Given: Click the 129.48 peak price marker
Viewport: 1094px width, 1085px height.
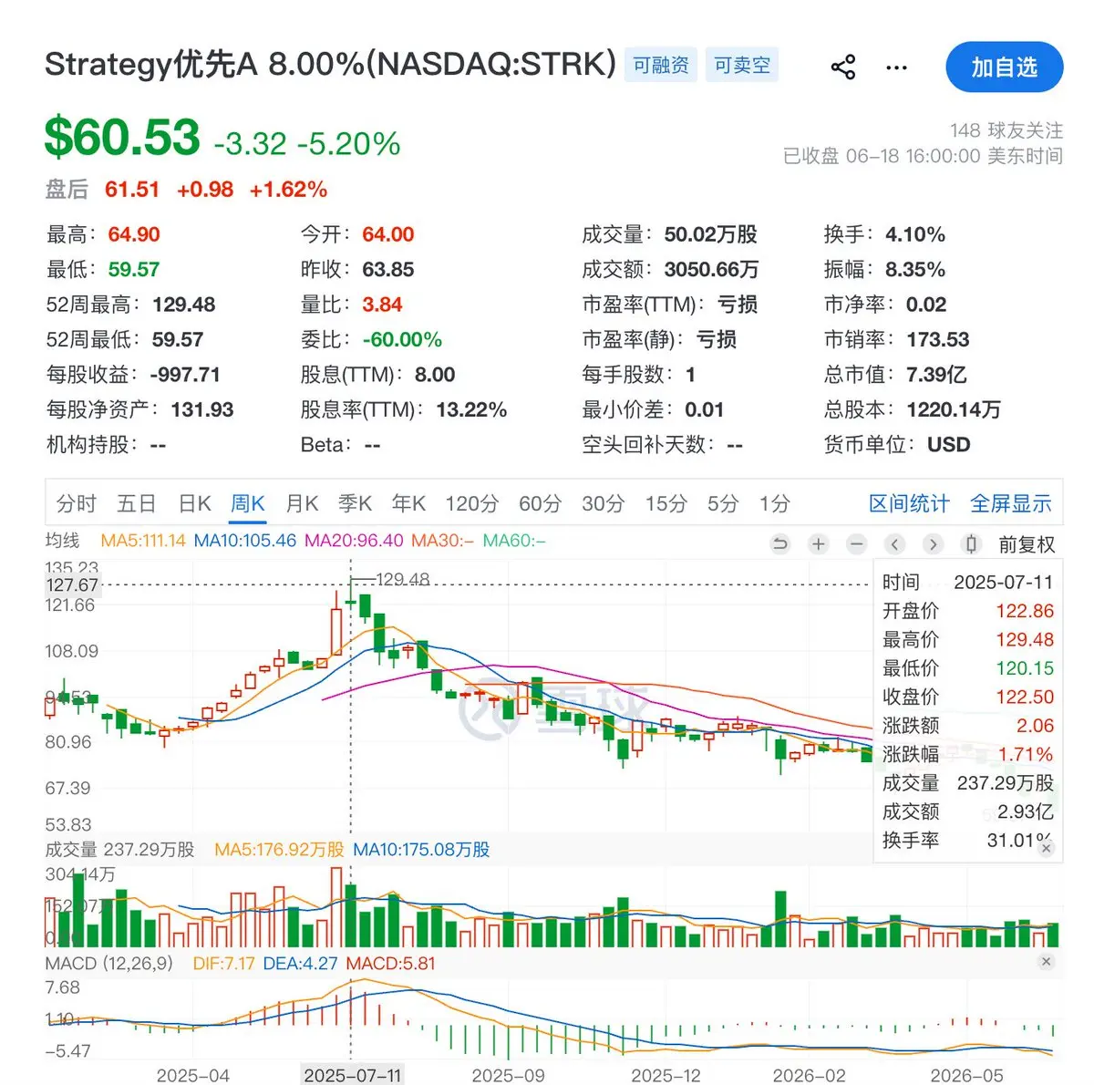Looking at the screenshot, I should click(402, 580).
